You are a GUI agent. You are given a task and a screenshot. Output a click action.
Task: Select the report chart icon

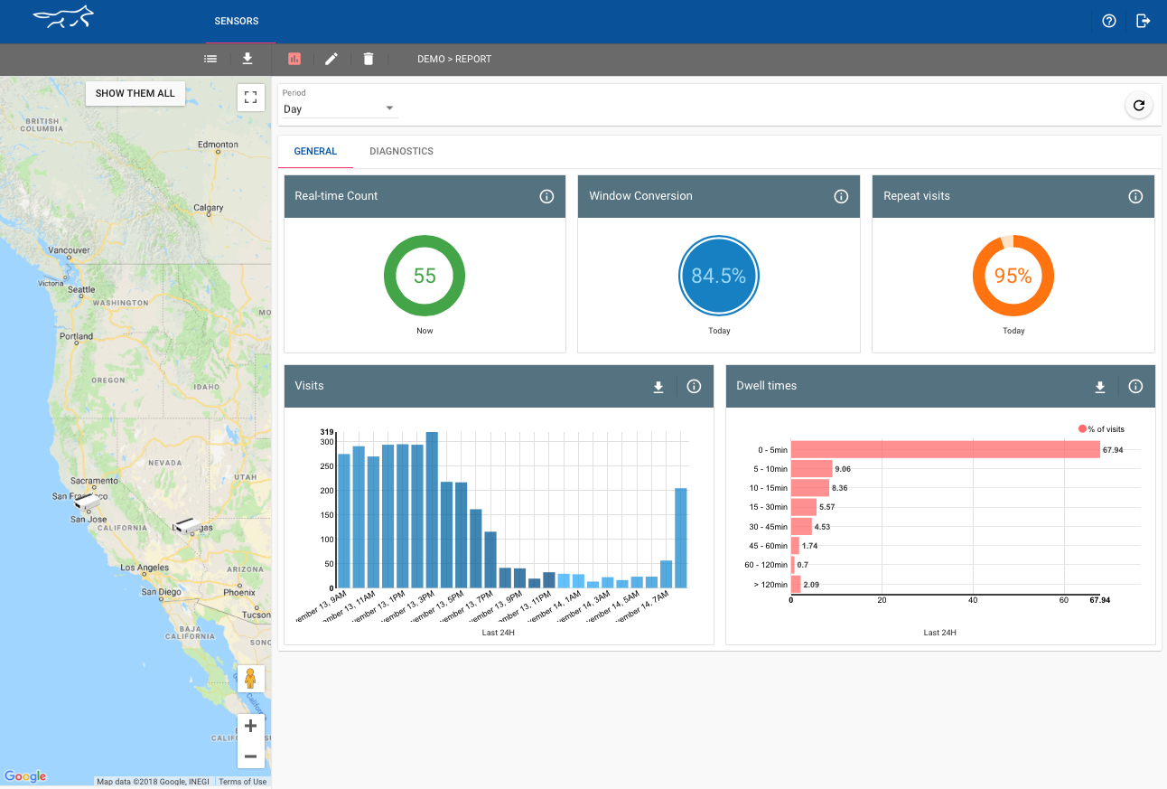pos(294,59)
